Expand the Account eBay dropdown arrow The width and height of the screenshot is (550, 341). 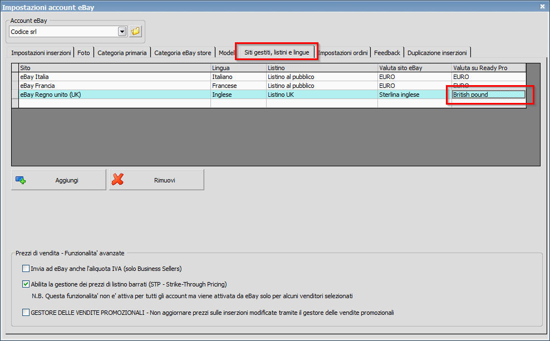pyautogui.click(x=122, y=32)
